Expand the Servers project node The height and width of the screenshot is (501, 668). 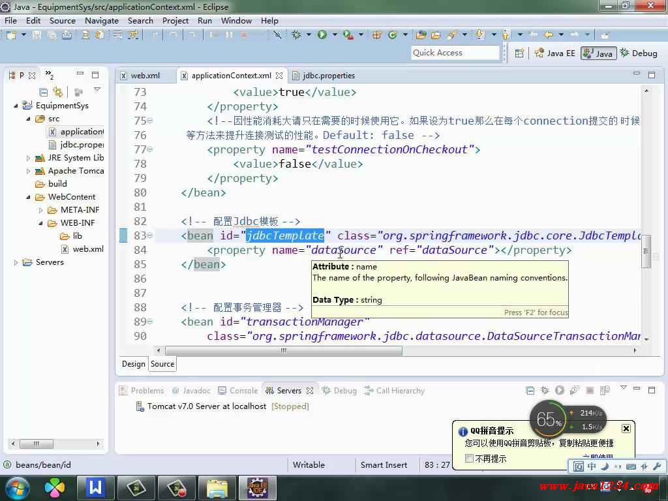point(16,262)
